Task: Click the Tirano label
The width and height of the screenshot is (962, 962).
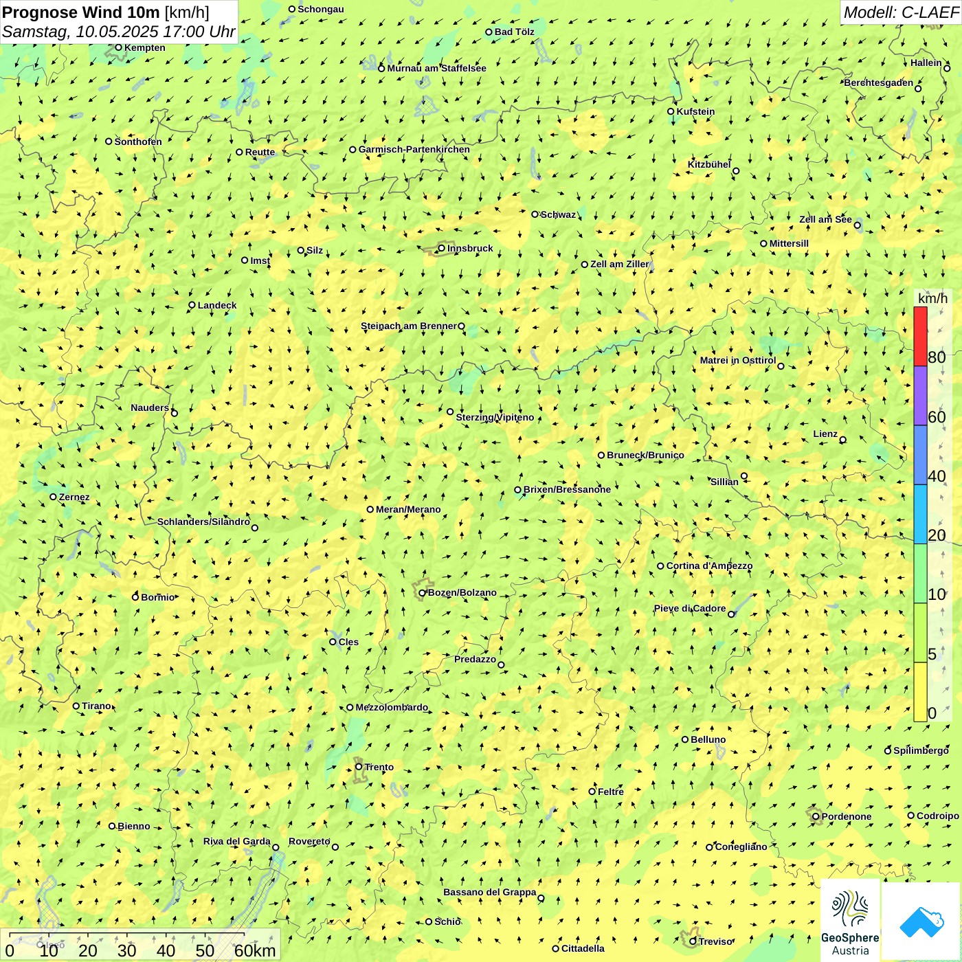Action: coord(96,706)
